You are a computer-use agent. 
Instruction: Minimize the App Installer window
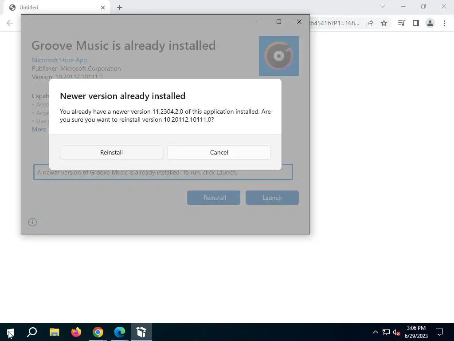pos(258,22)
